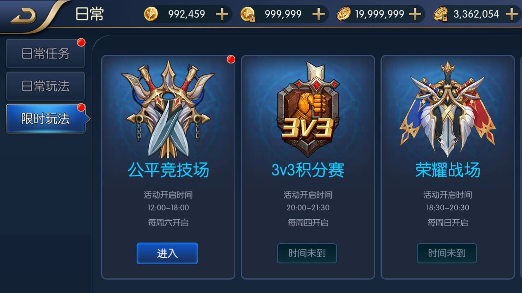Image resolution: width=522 pixels, height=293 pixels.
Task: Add more to the 19,999,999 coin balance
Action: [415, 14]
